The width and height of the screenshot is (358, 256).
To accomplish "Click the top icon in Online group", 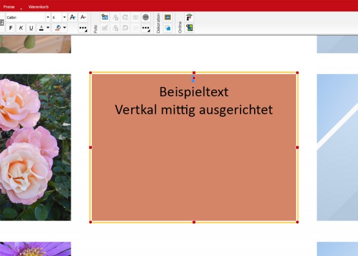I will [x=189, y=17].
